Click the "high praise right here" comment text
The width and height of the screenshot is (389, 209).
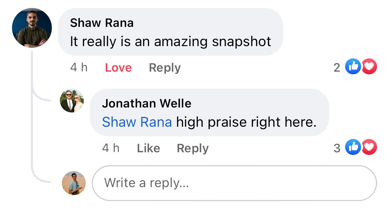pyautogui.click(x=246, y=122)
